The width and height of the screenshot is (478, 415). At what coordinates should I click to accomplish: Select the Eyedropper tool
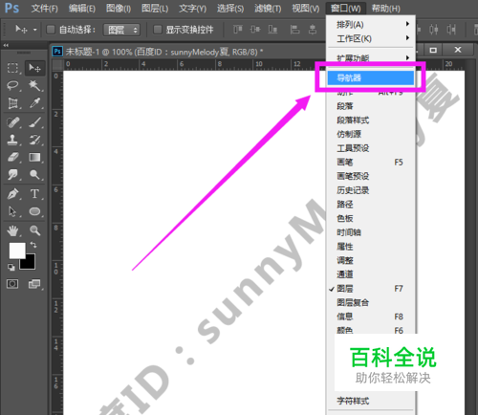tap(34, 103)
